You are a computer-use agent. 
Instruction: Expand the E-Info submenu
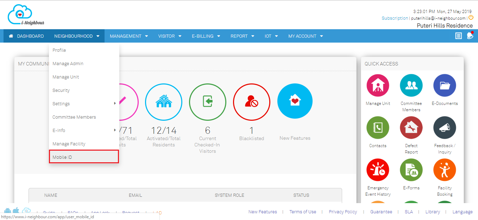click(x=84, y=130)
